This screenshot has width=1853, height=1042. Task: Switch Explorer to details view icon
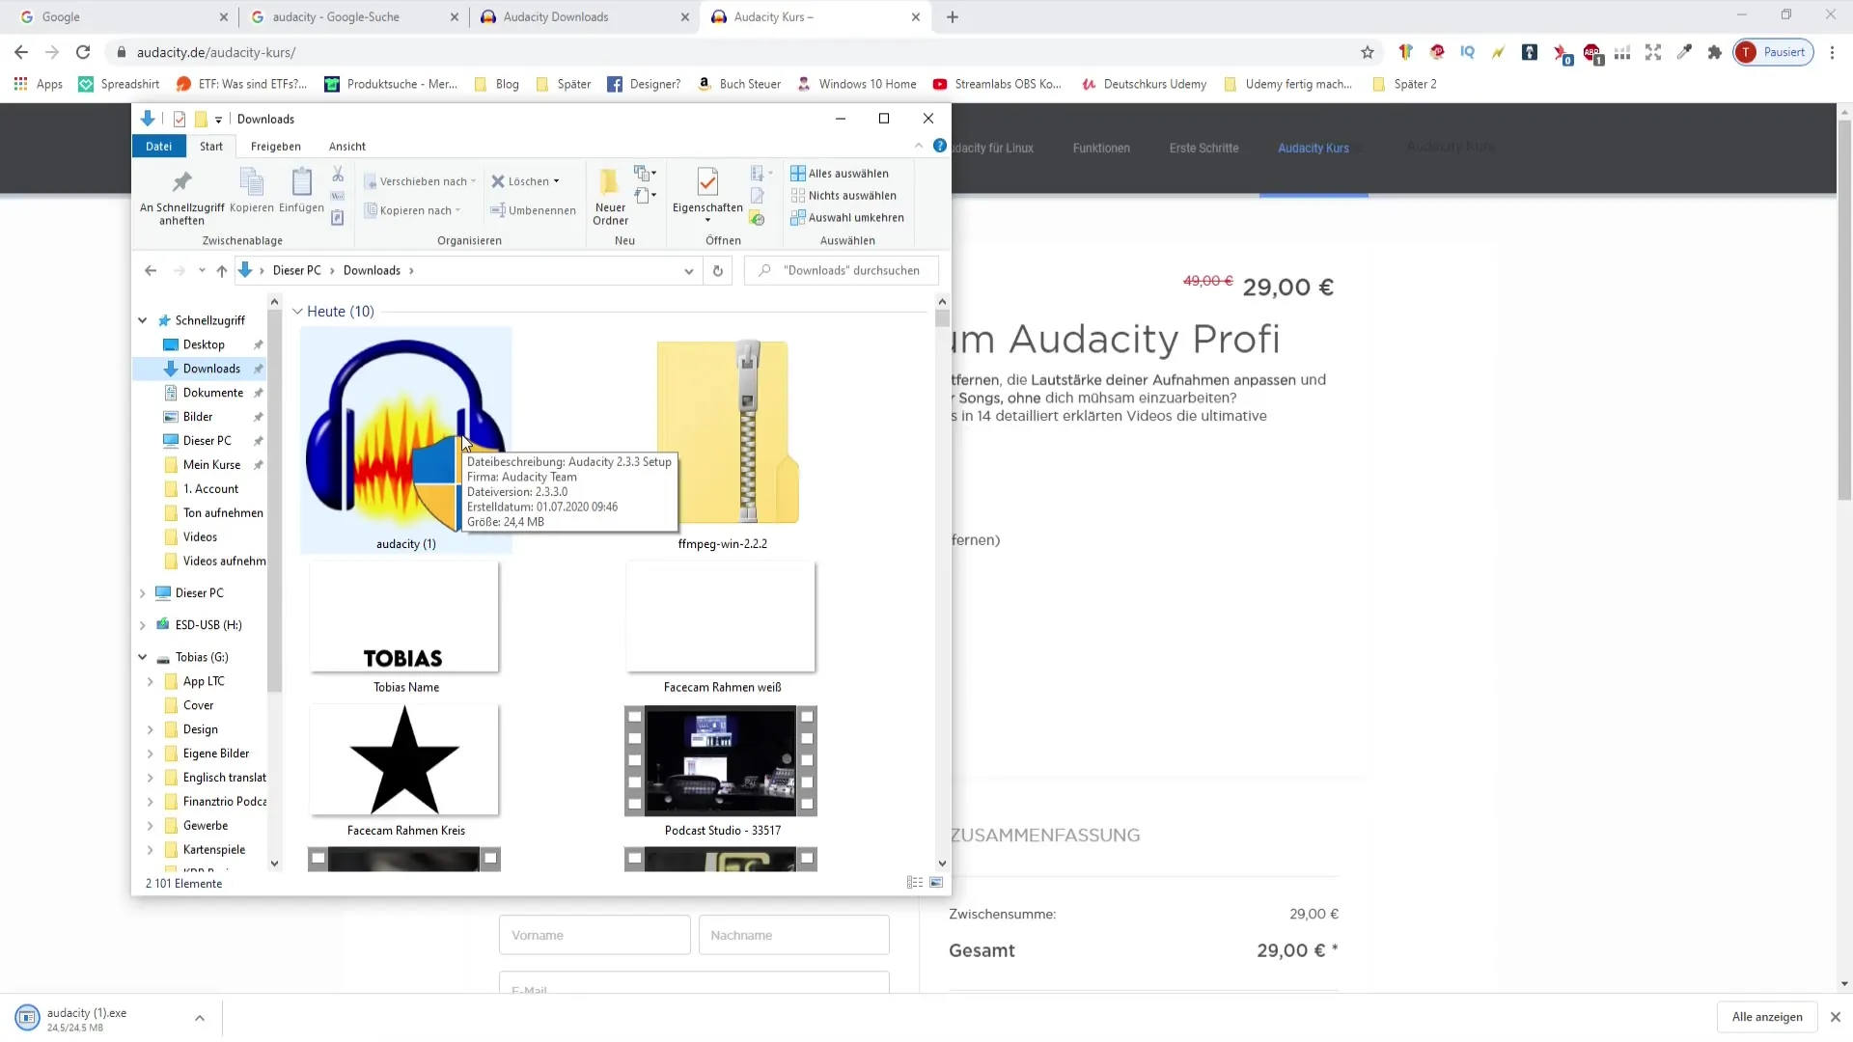click(914, 883)
